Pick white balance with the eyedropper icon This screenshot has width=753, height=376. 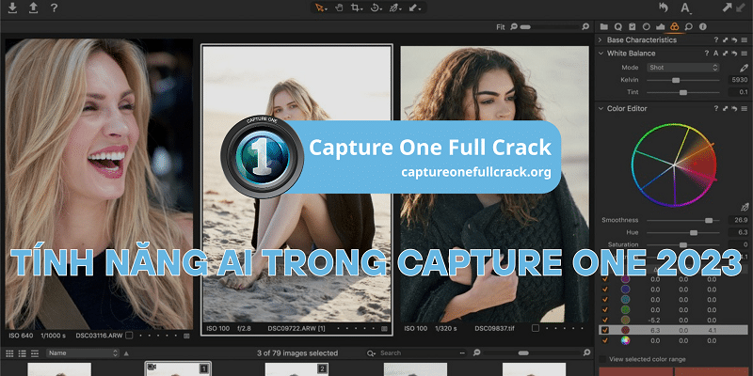744,68
